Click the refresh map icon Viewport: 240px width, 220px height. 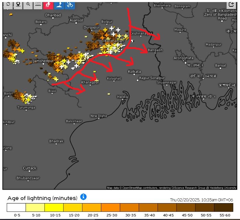point(8,5)
